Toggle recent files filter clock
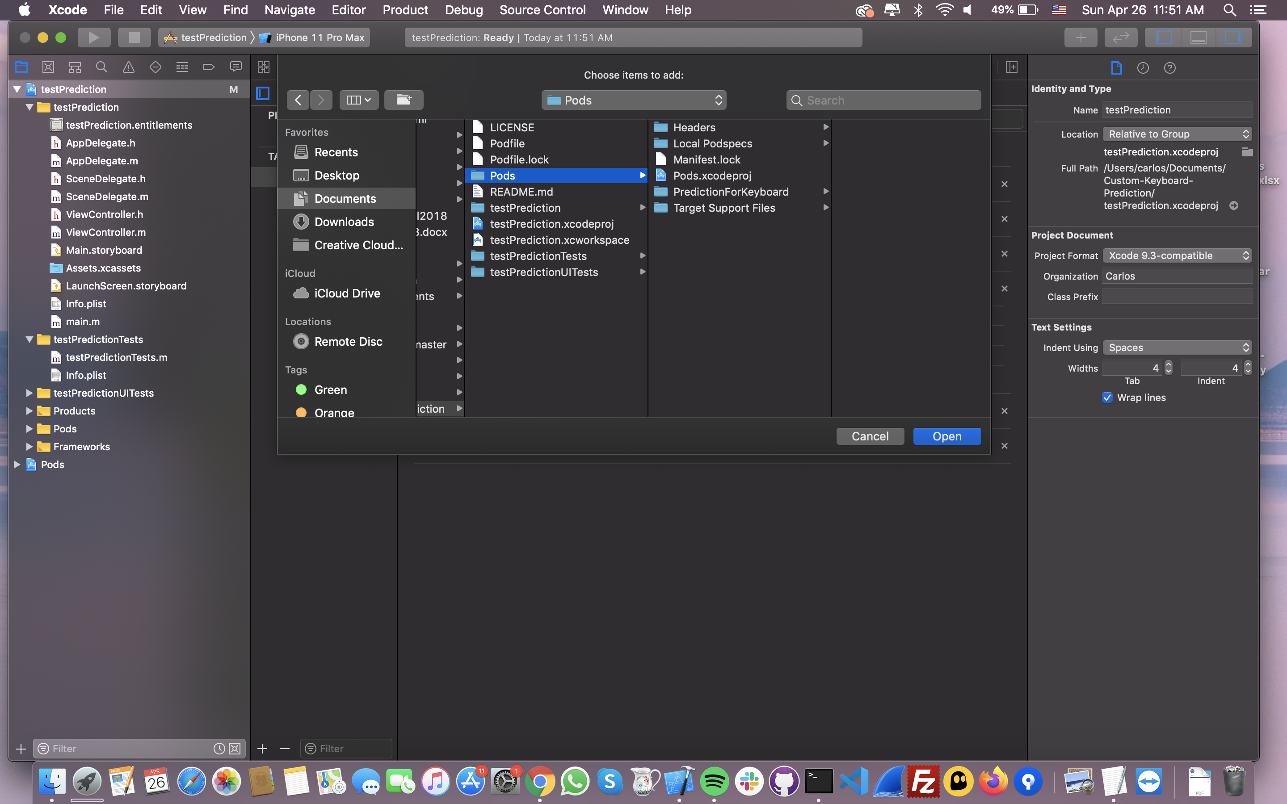Screen dimensions: 1287x804 [219, 749]
